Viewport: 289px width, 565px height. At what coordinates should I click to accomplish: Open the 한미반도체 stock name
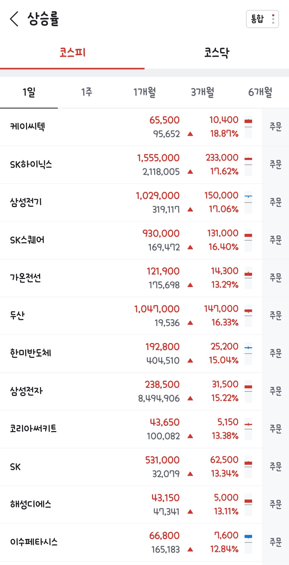click(31, 353)
